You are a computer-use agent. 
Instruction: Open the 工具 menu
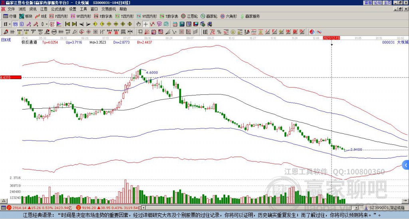click(x=83, y=9)
